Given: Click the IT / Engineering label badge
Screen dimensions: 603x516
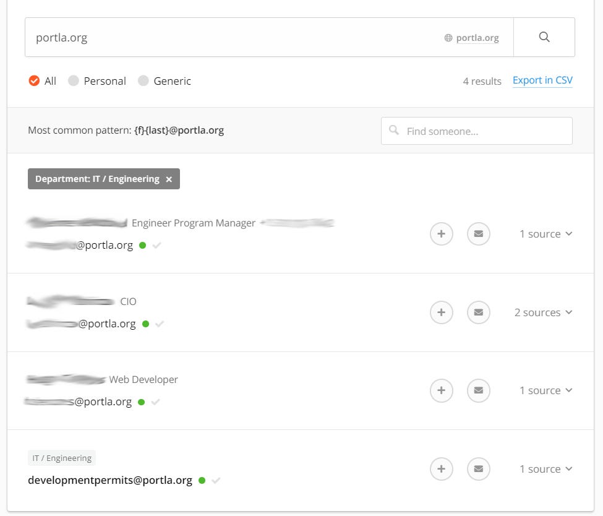Looking at the screenshot, I should [x=61, y=458].
